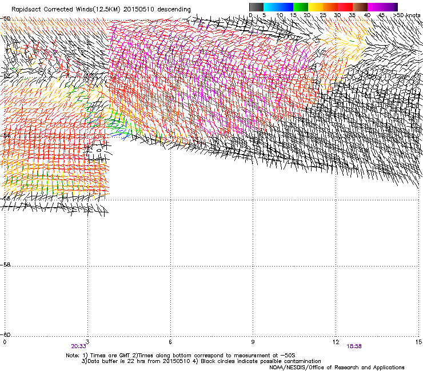This screenshot has height=371, width=423.
Task: Click the legend label '5'
Action: (264, 15)
